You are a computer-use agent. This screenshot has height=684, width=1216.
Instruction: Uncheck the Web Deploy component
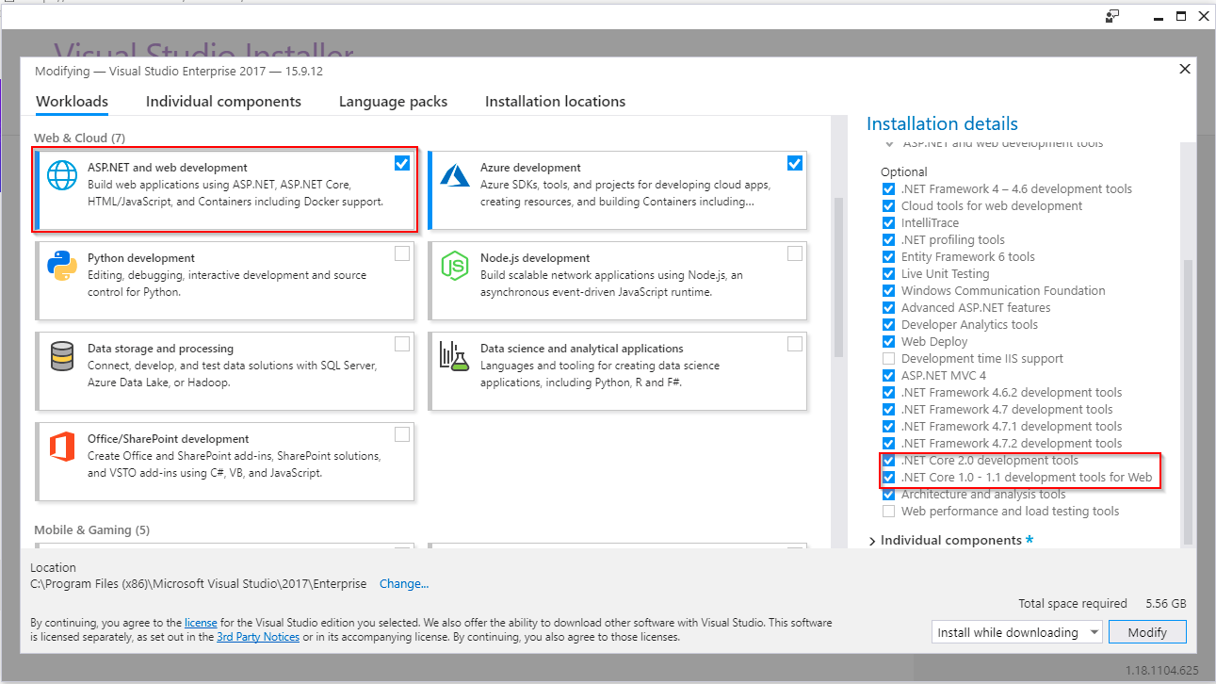point(888,341)
